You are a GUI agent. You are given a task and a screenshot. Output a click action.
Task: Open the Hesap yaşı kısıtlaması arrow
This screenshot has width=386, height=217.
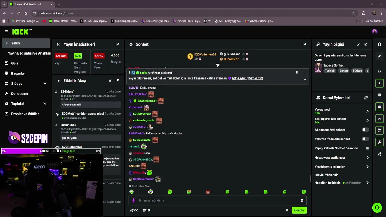click(367, 158)
